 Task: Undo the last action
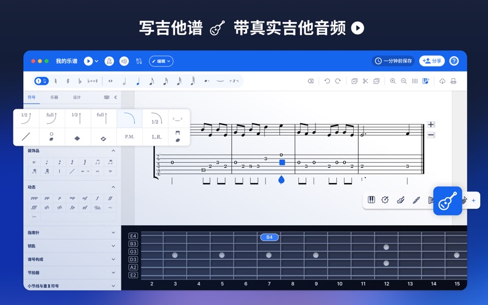pyautogui.click(x=327, y=81)
